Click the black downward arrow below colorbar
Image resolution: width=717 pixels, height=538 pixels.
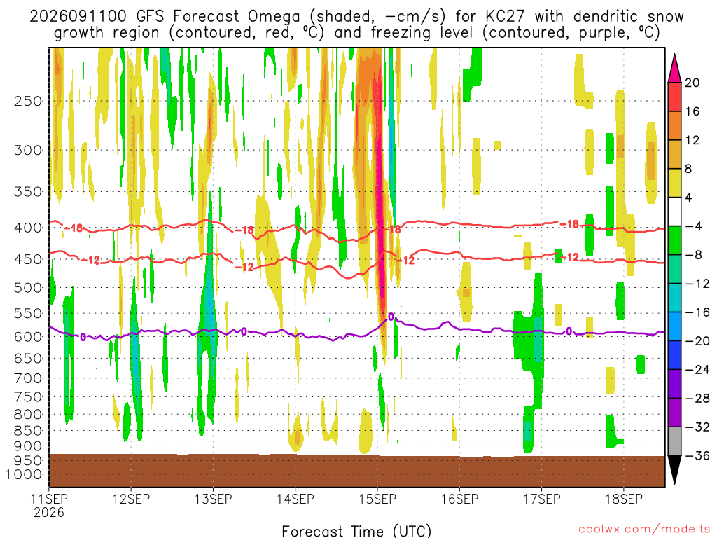tap(674, 470)
